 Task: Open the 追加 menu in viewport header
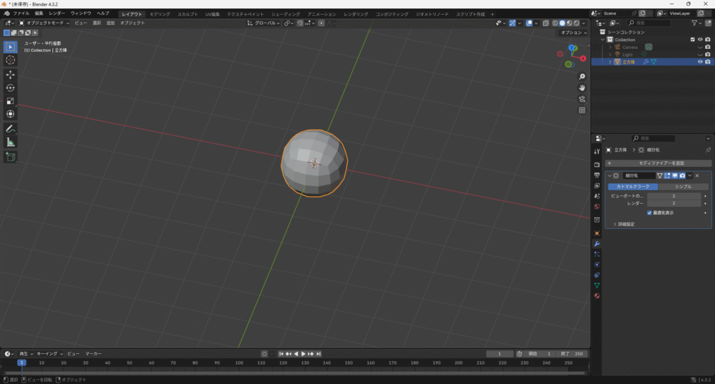point(110,23)
